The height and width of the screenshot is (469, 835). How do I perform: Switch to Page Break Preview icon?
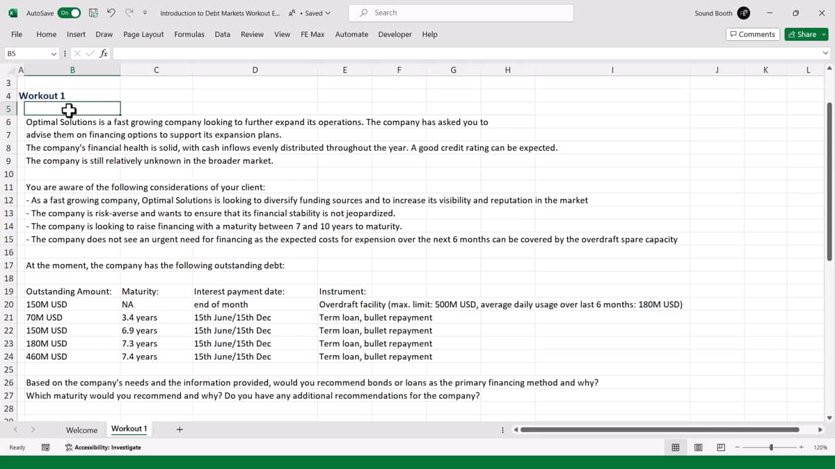721,447
